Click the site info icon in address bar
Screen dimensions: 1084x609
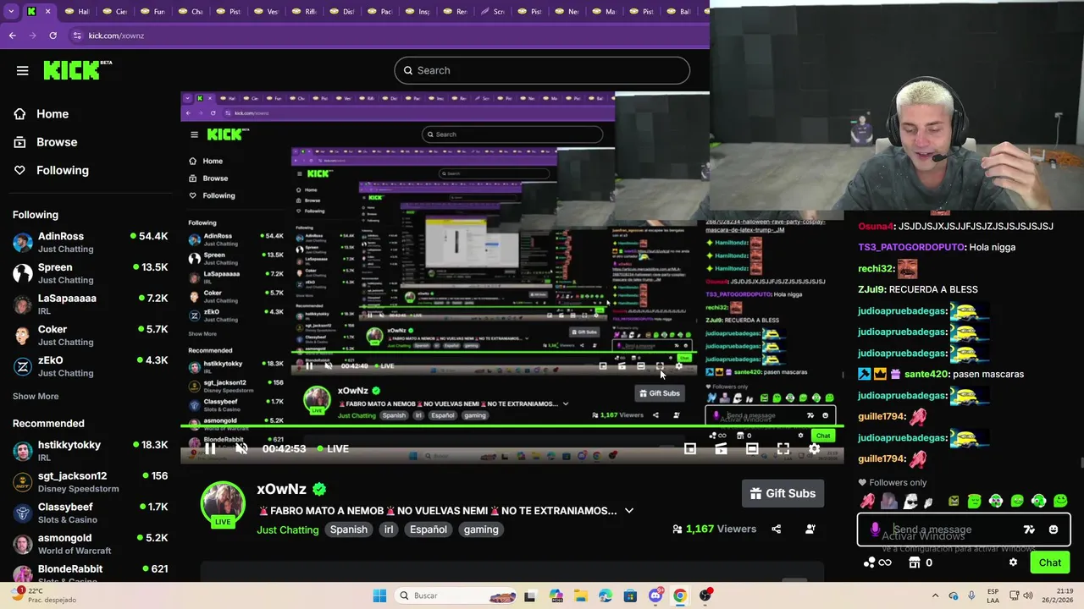tap(77, 36)
